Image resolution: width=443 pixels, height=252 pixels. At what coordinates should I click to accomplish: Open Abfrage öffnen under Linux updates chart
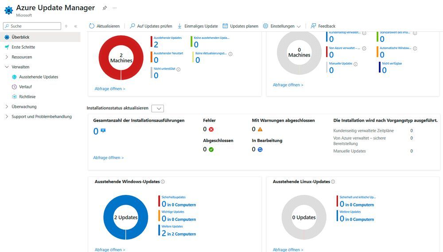(288, 249)
